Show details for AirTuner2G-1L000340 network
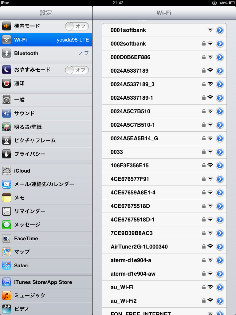This screenshot has width=236, height=315. (219, 247)
